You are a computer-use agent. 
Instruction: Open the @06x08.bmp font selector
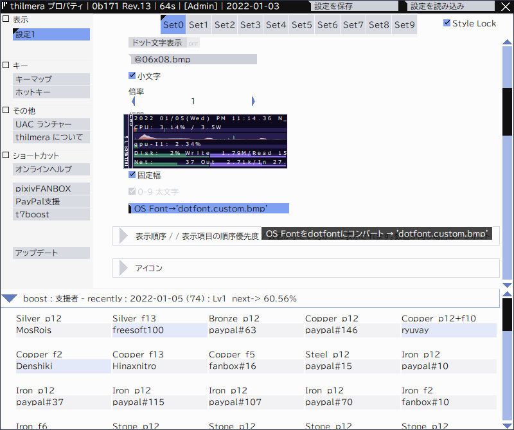pyautogui.click(x=193, y=58)
